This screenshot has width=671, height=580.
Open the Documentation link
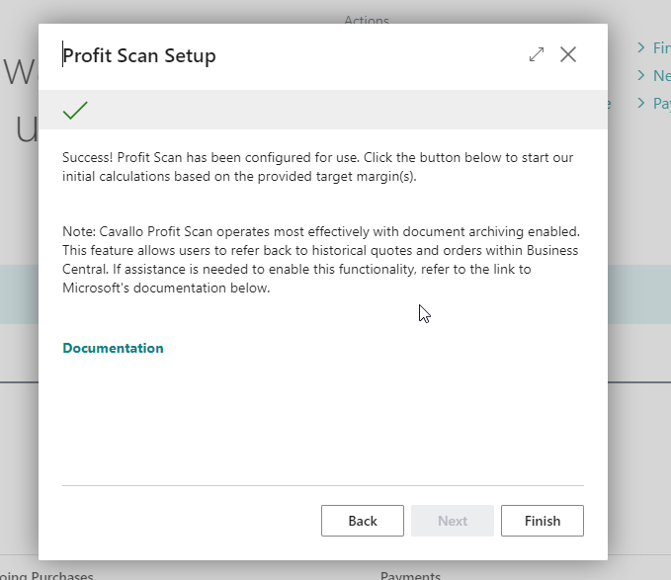[113, 348]
